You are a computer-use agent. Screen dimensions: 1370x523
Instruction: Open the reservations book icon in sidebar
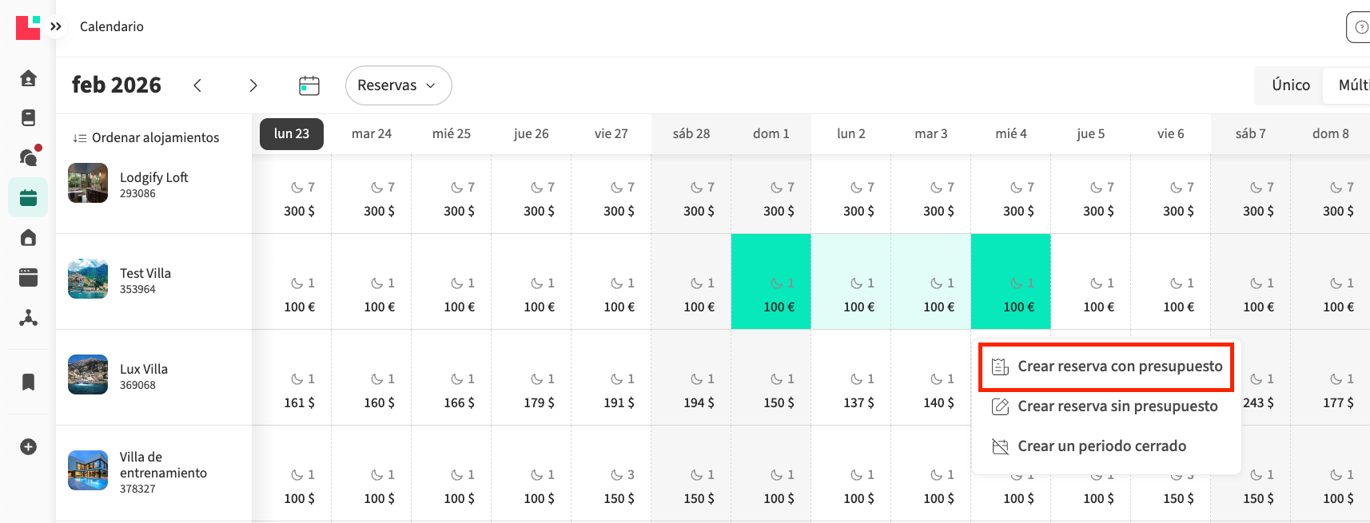point(28,118)
